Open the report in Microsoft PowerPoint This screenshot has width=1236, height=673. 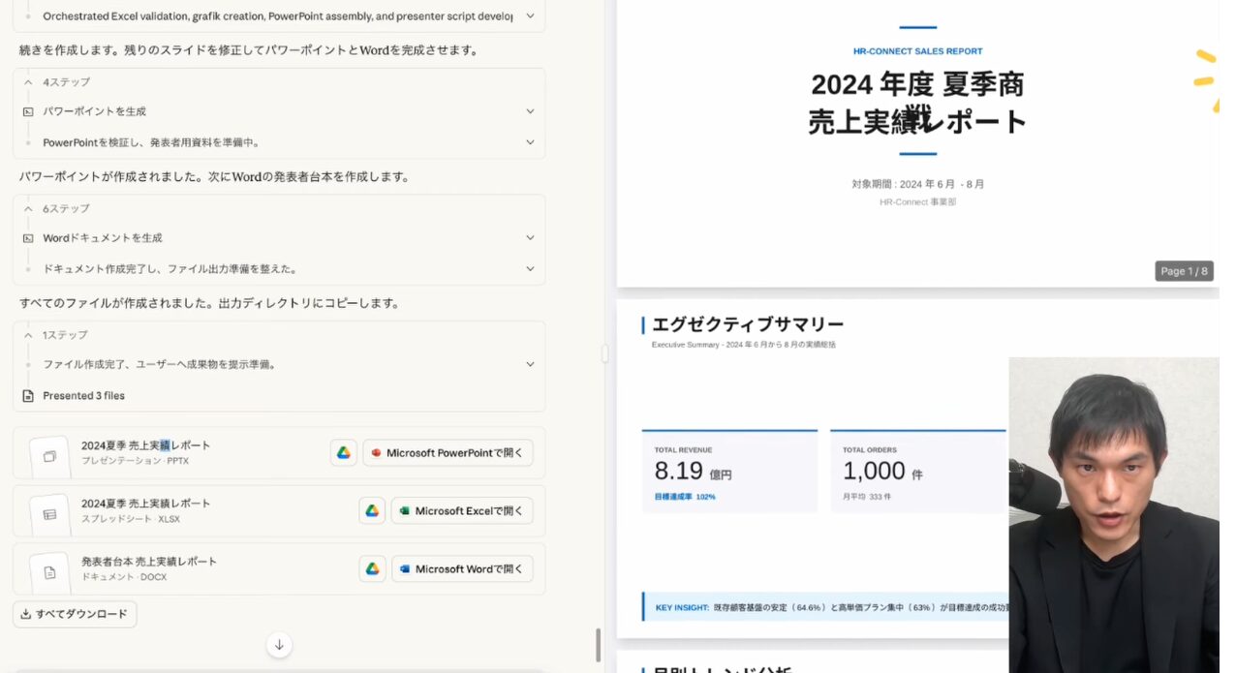[448, 453]
